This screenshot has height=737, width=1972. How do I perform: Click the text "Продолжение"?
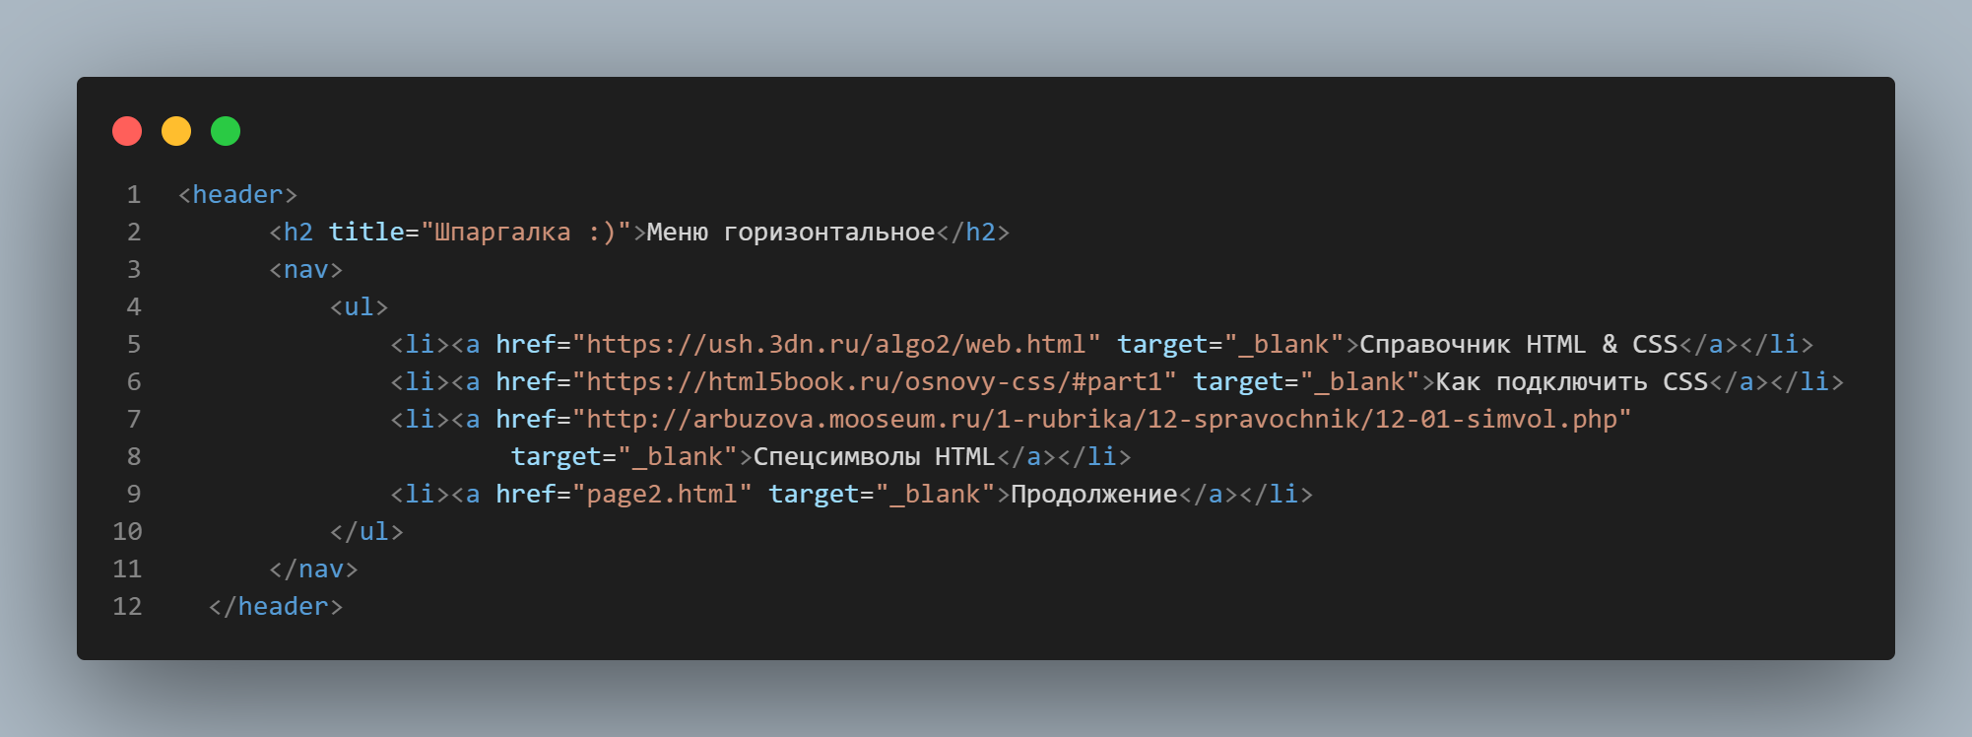[1094, 495]
